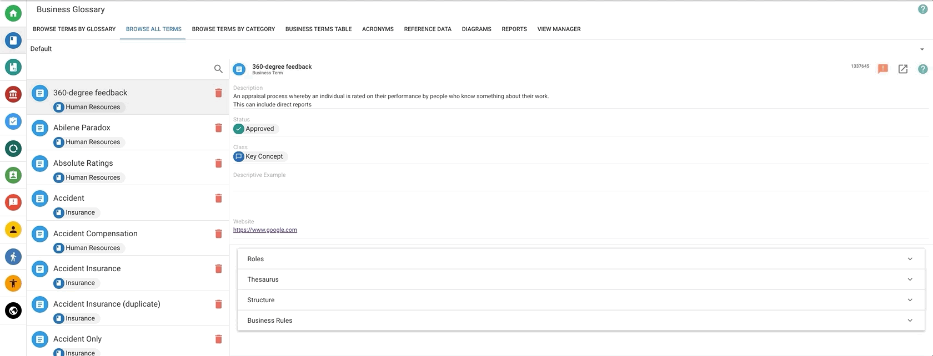The height and width of the screenshot is (356, 933).
Task: Open term in new window icon
Action: pyautogui.click(x=903, y=69)
